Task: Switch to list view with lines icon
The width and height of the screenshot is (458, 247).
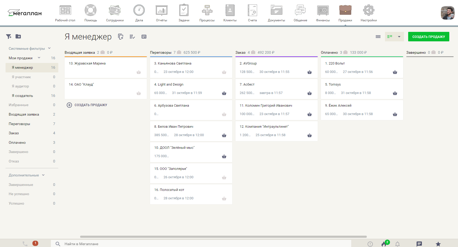Action: coord(378,37)
